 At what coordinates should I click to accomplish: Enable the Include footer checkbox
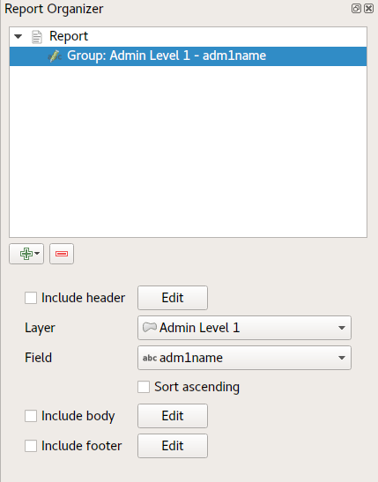click(31, 446)
